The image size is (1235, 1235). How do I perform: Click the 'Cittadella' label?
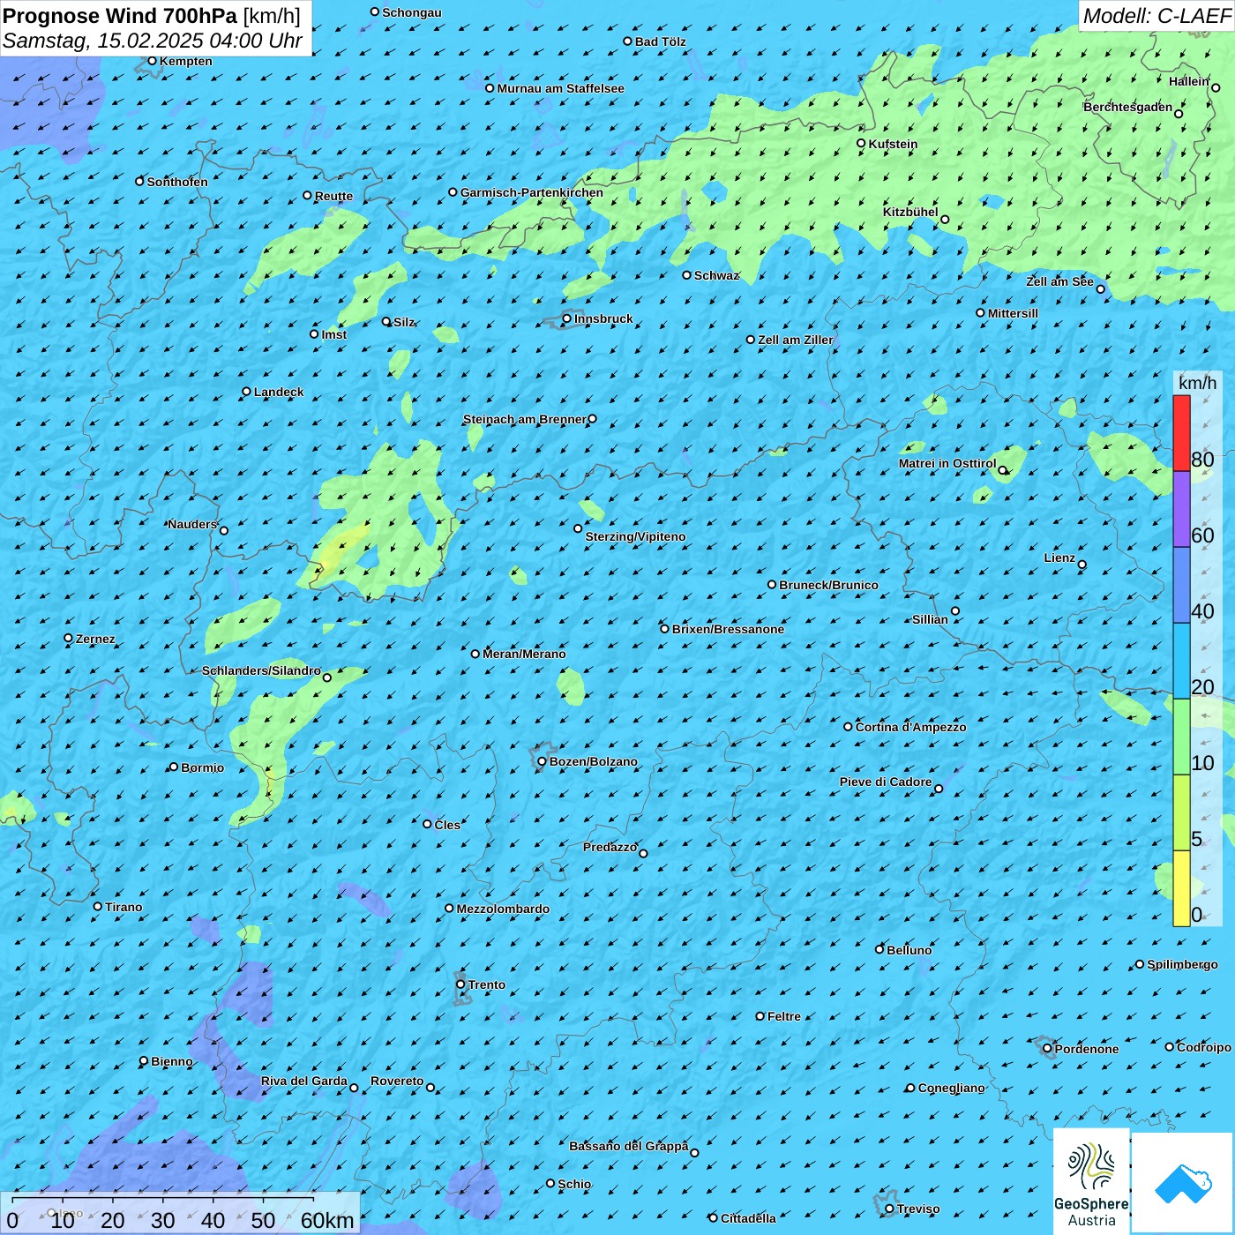(748, 1218)
